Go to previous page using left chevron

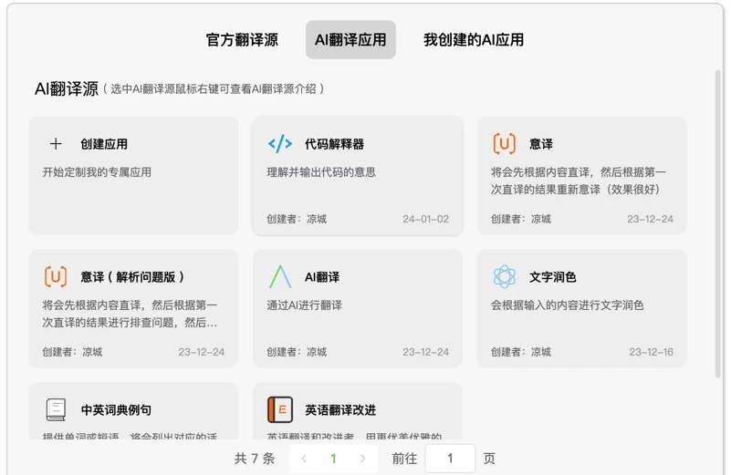tap(304, 459)
